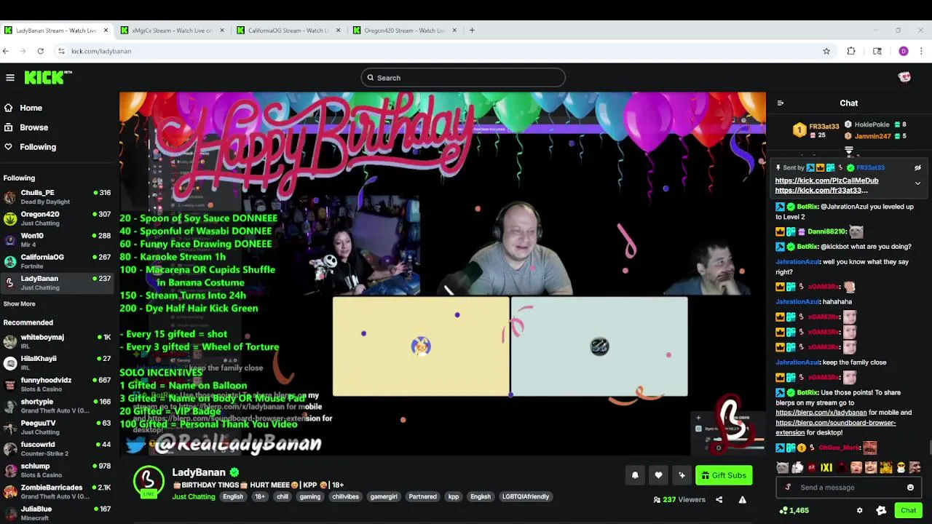Open the Chulls_PE channel in Following

57,196
